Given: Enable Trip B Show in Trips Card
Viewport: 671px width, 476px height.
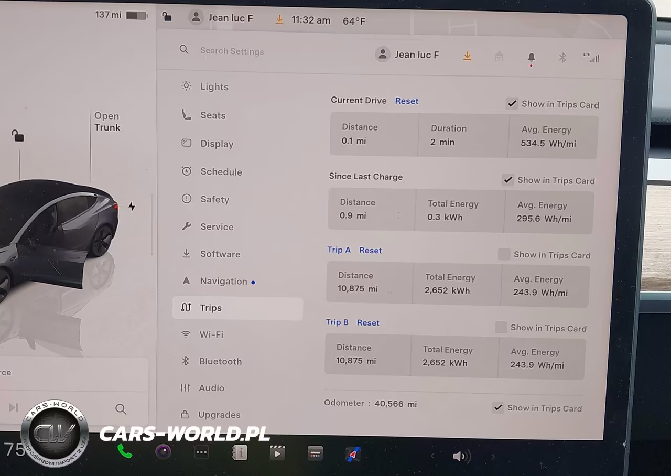Looking at the screenshot, I should click(x=501, y=328).
